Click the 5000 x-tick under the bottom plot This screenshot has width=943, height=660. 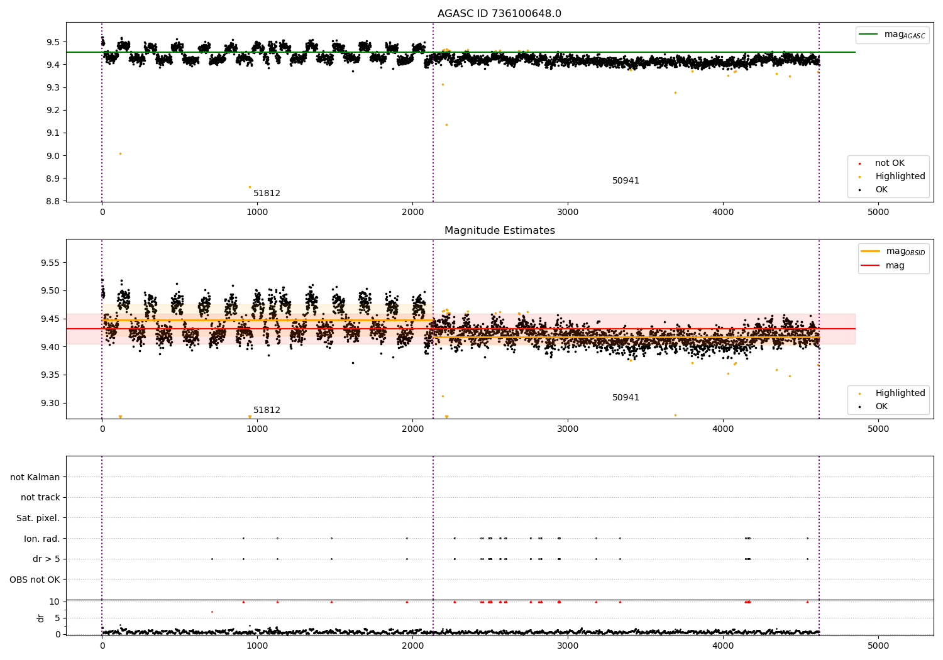(x=878, y=646)
